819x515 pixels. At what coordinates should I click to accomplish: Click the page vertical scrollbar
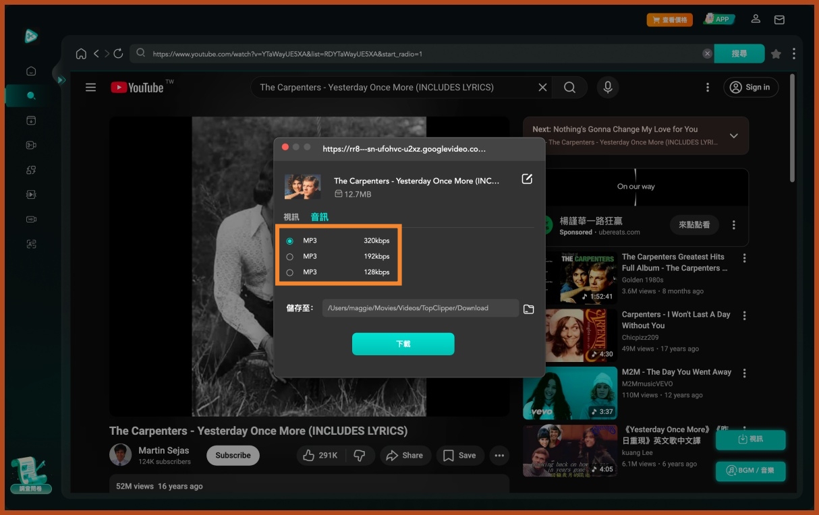[792, 128]
